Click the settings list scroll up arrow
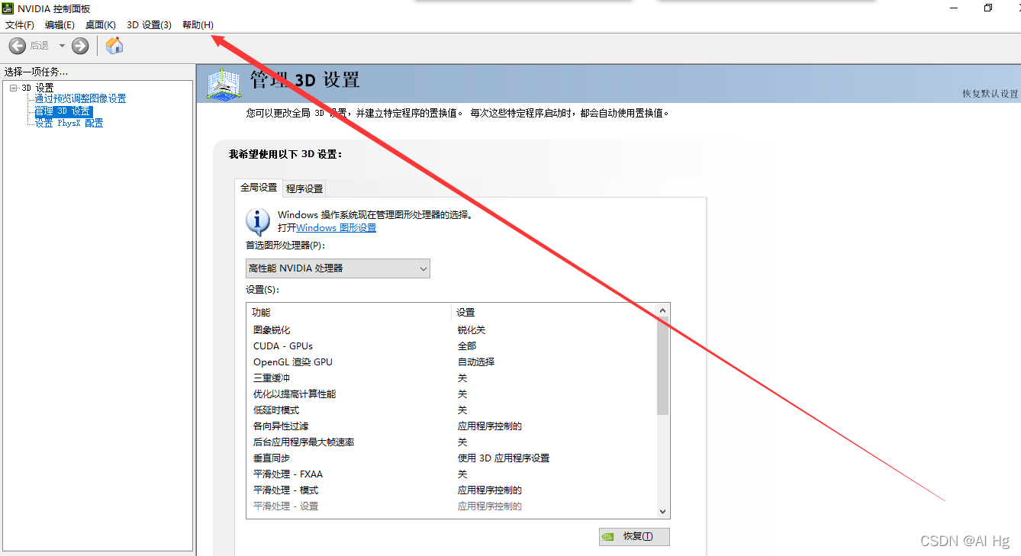The image size is (1021, 556). [662, 310]
